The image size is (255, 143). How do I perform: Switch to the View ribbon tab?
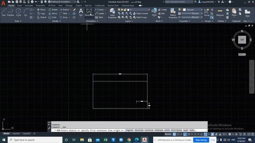[60, 6]
